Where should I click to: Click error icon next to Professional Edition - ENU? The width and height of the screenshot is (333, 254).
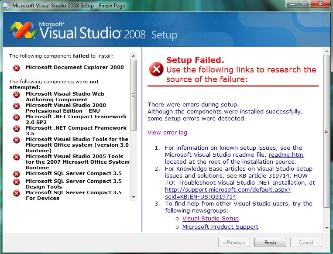[17, 106]
